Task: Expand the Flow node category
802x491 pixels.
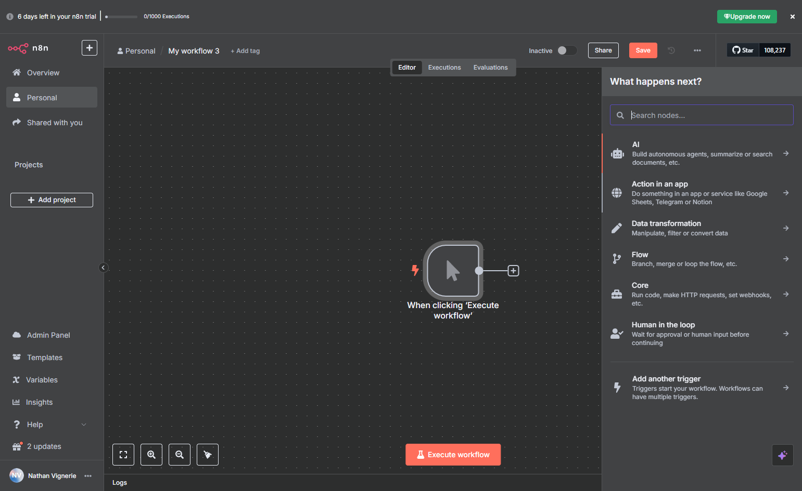Action: (x=702, y=259)
